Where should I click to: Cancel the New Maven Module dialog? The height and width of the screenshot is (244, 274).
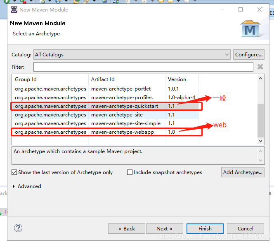246,229
